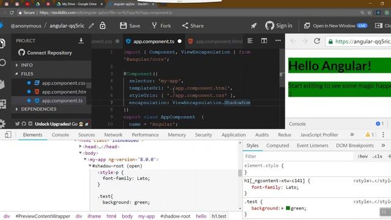Fork this project
Screen dimensions: 391x220
tap(161, 26)
